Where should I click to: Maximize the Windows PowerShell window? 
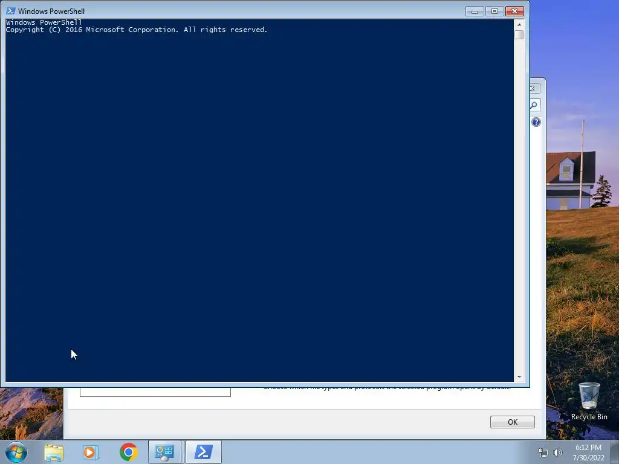pos(494,11)
